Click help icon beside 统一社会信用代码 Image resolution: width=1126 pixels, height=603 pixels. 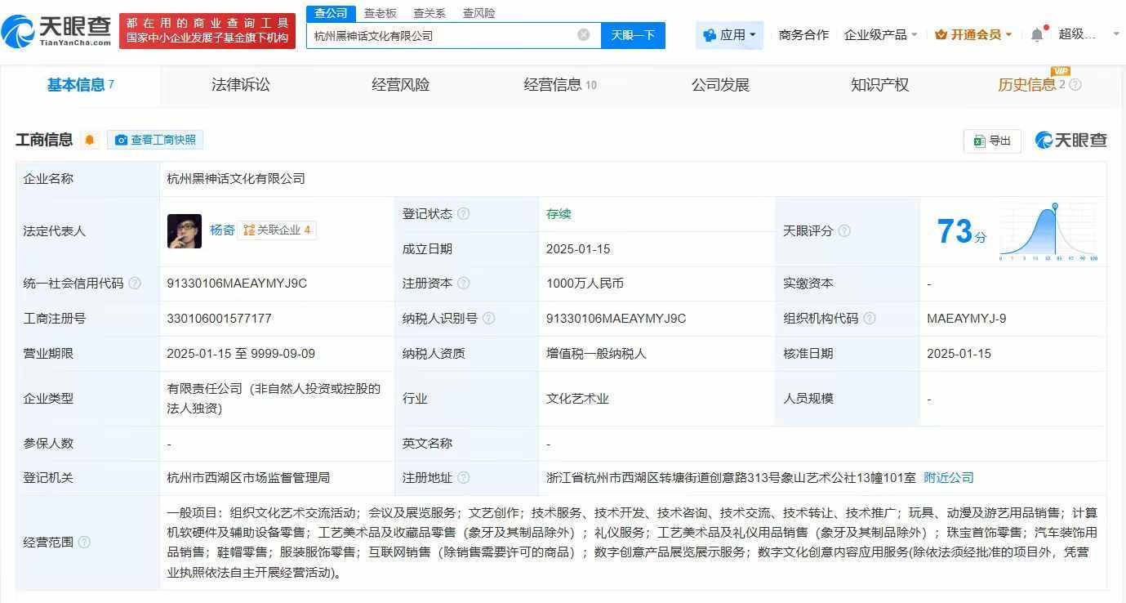[x=135, y=284]
